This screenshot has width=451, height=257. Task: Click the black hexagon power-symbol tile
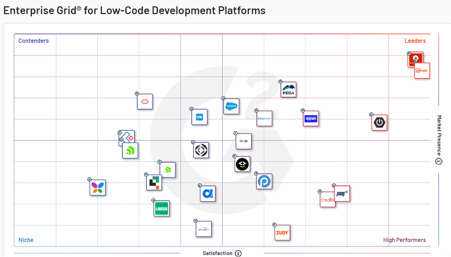(379, 123)
